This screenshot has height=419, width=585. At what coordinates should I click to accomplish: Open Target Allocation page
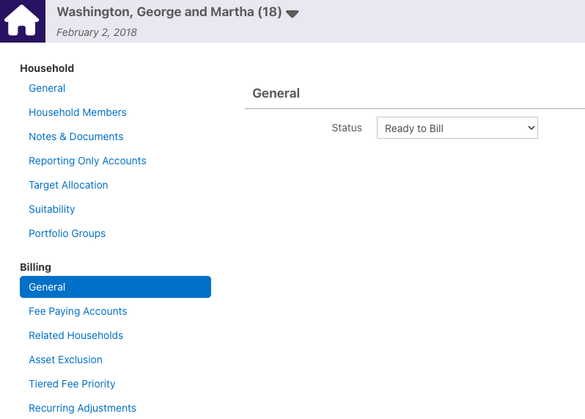[x=68, y=185]
